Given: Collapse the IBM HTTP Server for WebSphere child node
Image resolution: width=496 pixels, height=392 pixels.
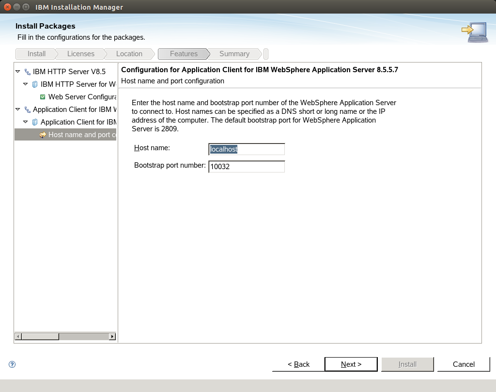Looking at the screenshot, I should [x=26, y=84].
